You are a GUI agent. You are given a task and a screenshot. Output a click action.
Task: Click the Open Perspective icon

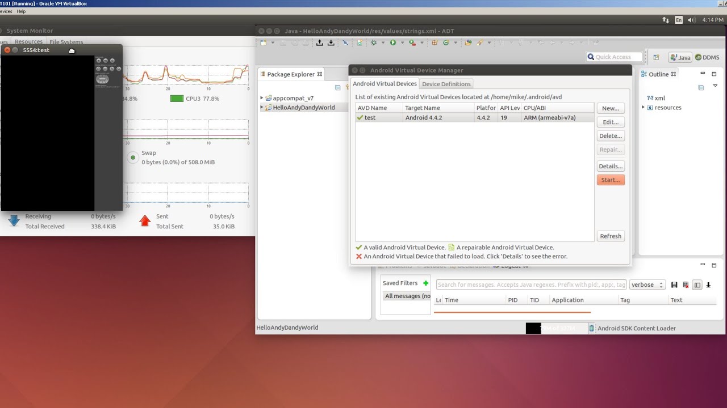(x=656, y=57)
